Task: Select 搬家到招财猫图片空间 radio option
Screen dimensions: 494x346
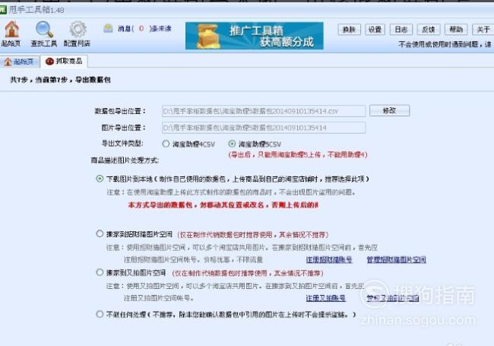Action: [100, 233]
